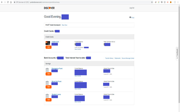Screen dimensions: 180x112
Task: Open the Secure Message Center link
Action: click(x=128, y=58)
